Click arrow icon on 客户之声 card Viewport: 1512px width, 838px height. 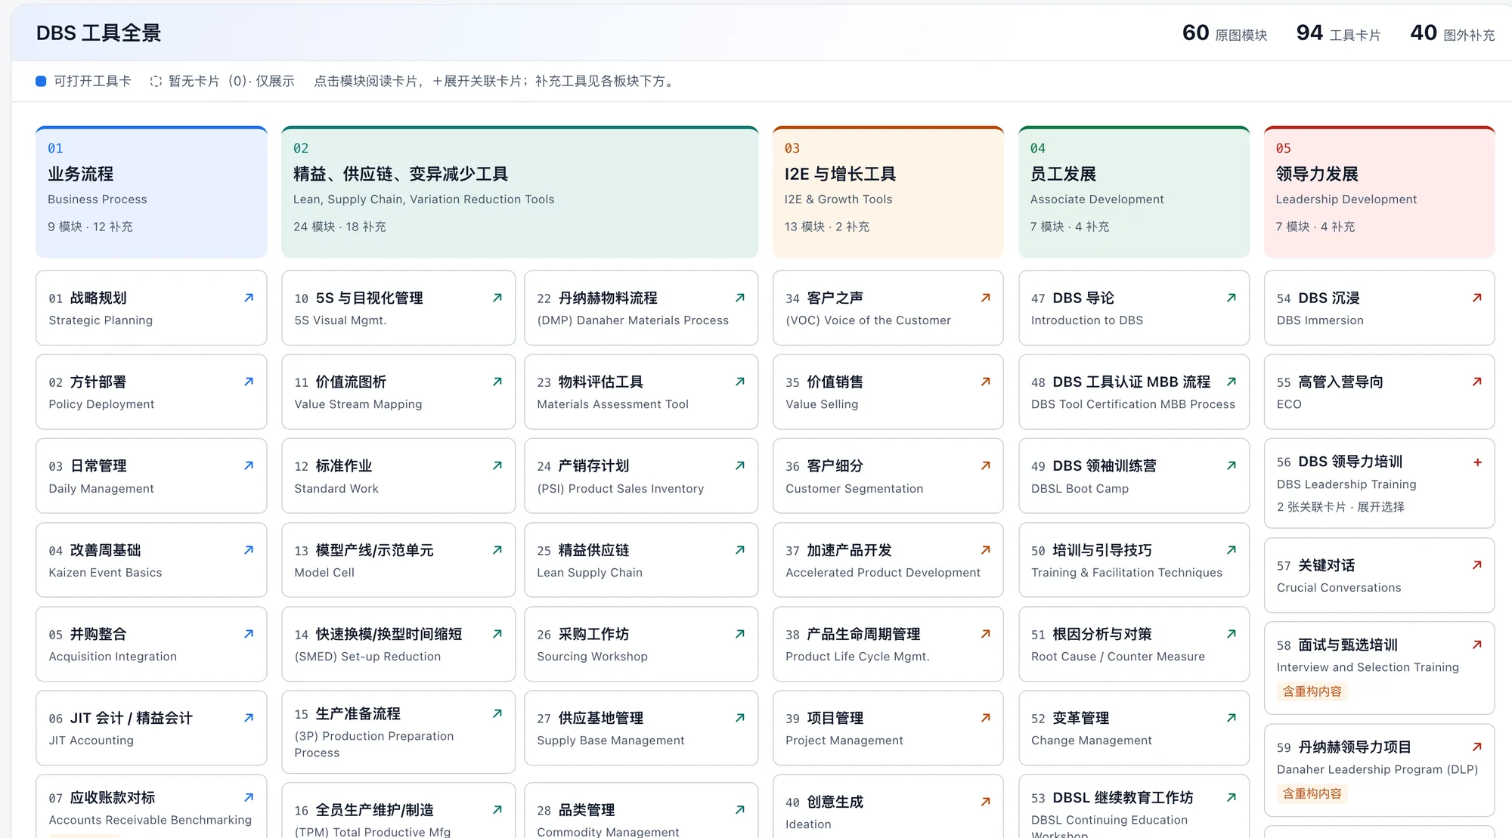[986, 298]
